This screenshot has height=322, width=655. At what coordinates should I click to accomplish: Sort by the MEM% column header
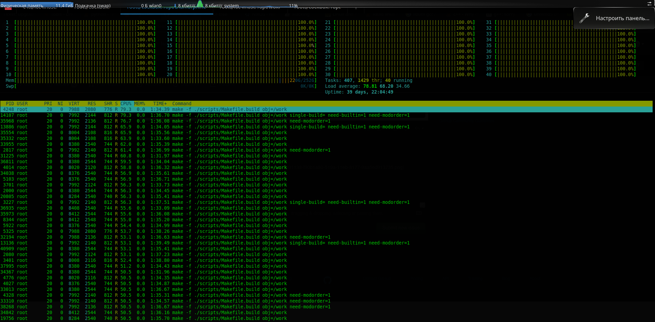(x=140, y=103)
